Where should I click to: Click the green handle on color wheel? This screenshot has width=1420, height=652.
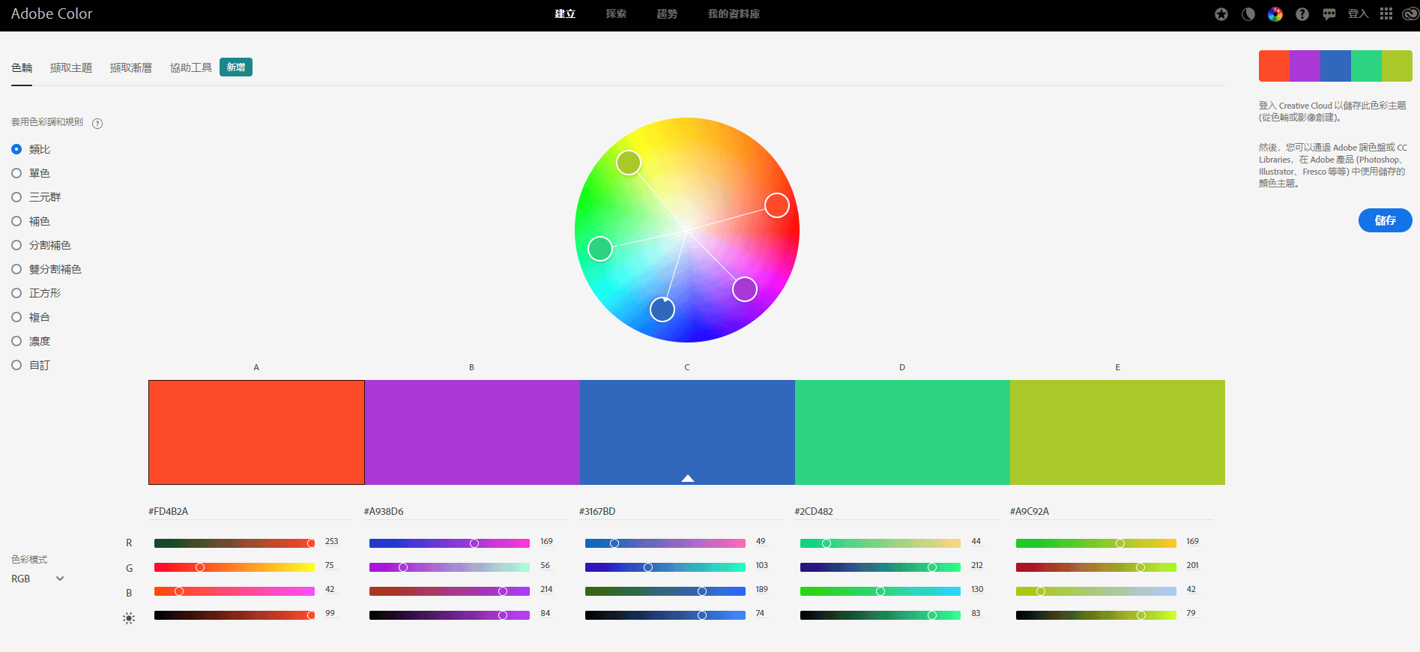coord(600,249)
